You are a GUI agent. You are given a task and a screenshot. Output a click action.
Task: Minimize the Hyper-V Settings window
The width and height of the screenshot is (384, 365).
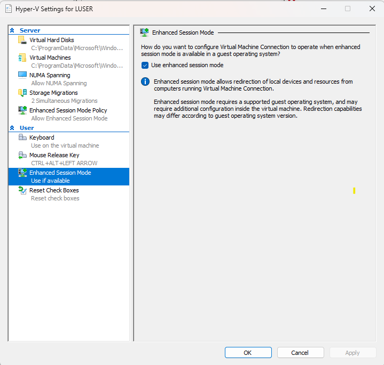pyautogui.click(x=324, y=9)
